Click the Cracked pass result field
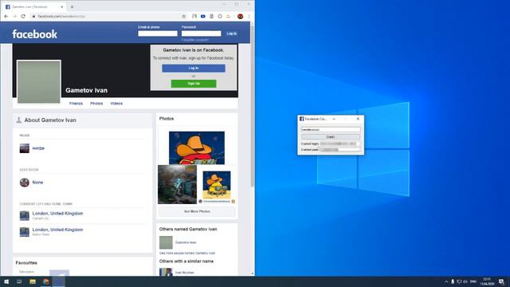The height and width of the screenshot is (287, 510). pos(340,150)
